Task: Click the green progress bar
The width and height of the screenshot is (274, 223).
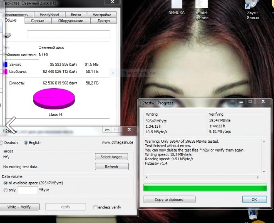Action: coord(205,188)
